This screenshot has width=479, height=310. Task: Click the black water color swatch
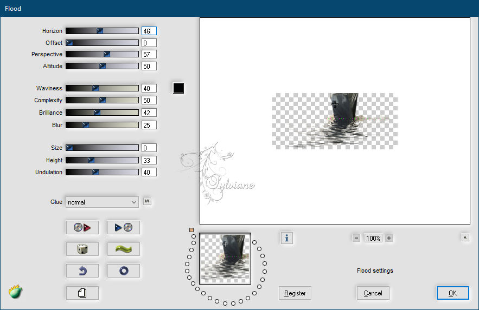click(x=178, y=88)
